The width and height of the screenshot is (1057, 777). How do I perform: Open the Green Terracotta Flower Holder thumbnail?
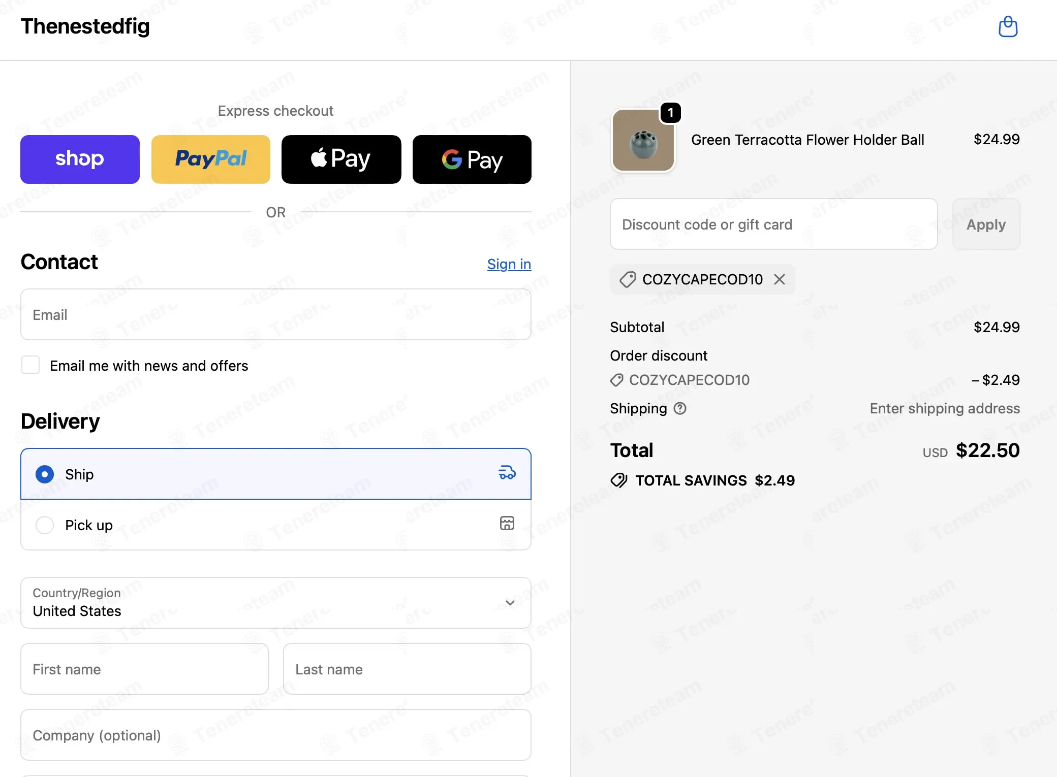click(x=643, y=141)
